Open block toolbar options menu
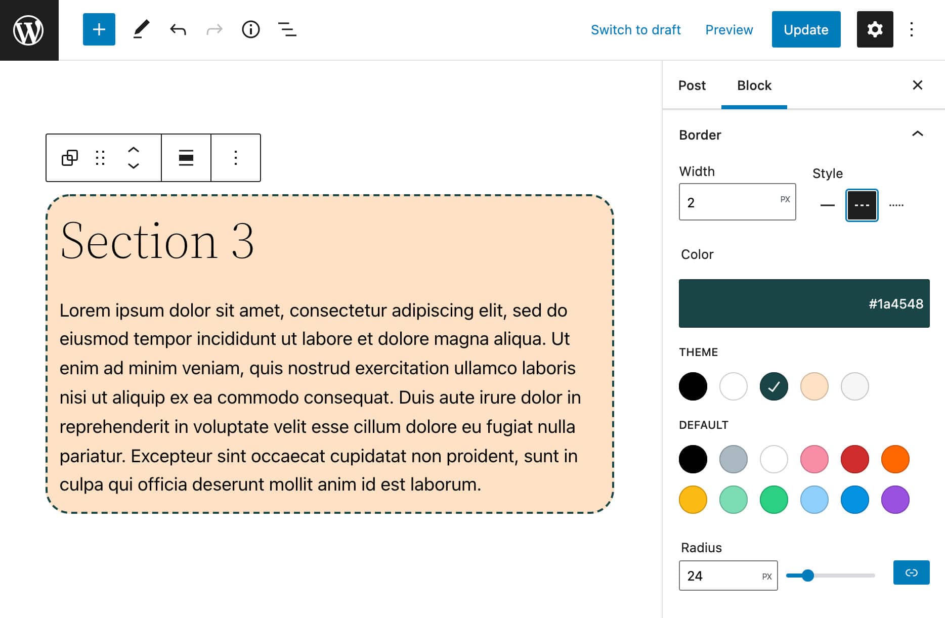The image size is (945, 618). pos(235,158)
